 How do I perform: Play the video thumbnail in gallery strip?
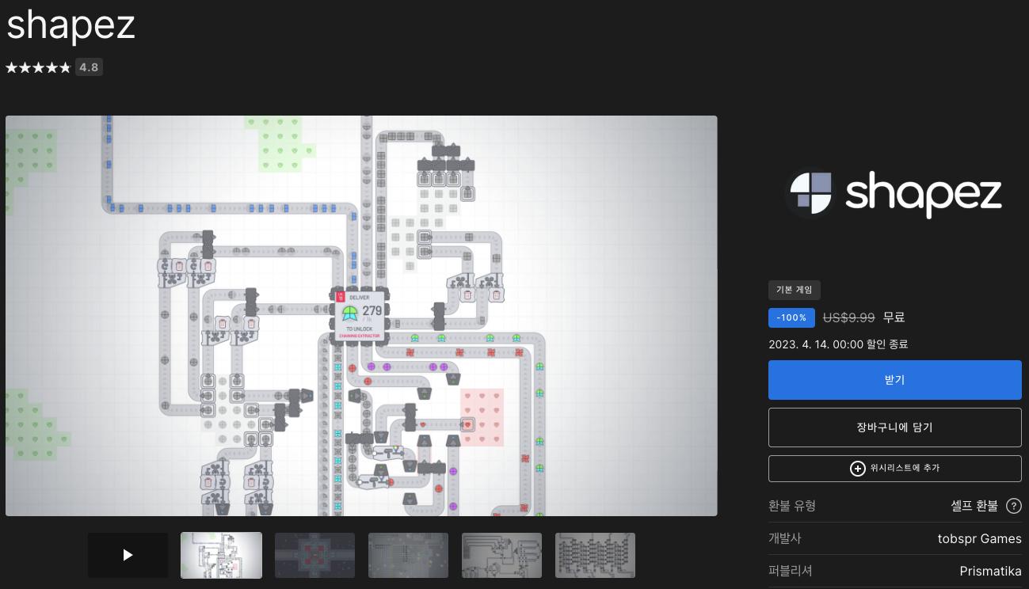[128, 555]
